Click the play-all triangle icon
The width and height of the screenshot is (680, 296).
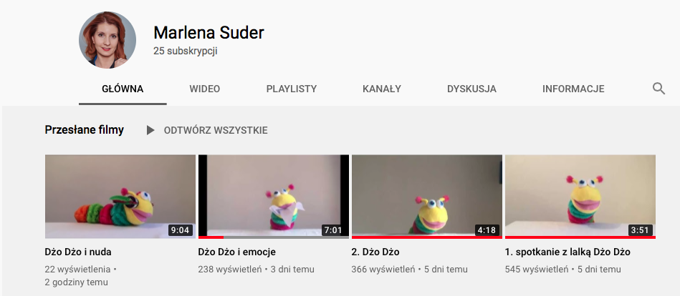150,130
